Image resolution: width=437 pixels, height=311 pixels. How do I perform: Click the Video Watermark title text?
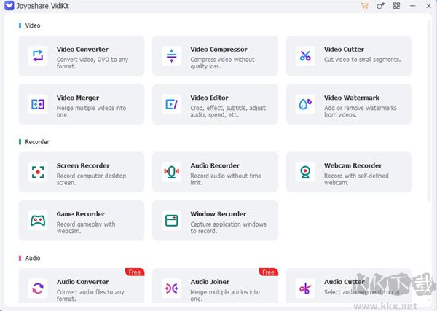point(352,98)
